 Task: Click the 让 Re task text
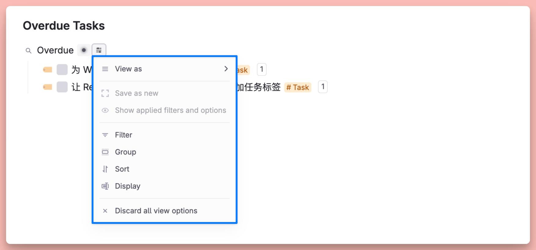[82, 87]
